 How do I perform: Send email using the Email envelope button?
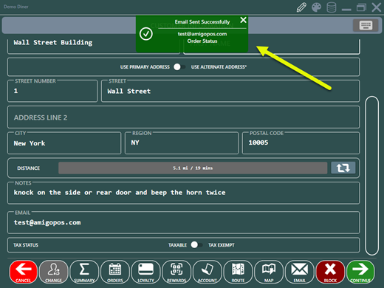point(300,272)
